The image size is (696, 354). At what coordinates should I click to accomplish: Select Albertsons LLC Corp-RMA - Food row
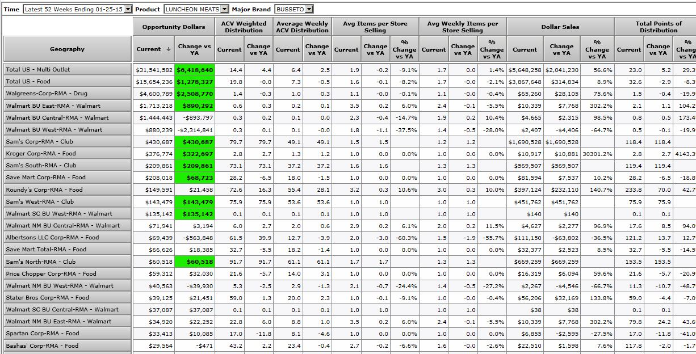coord(67,238)
